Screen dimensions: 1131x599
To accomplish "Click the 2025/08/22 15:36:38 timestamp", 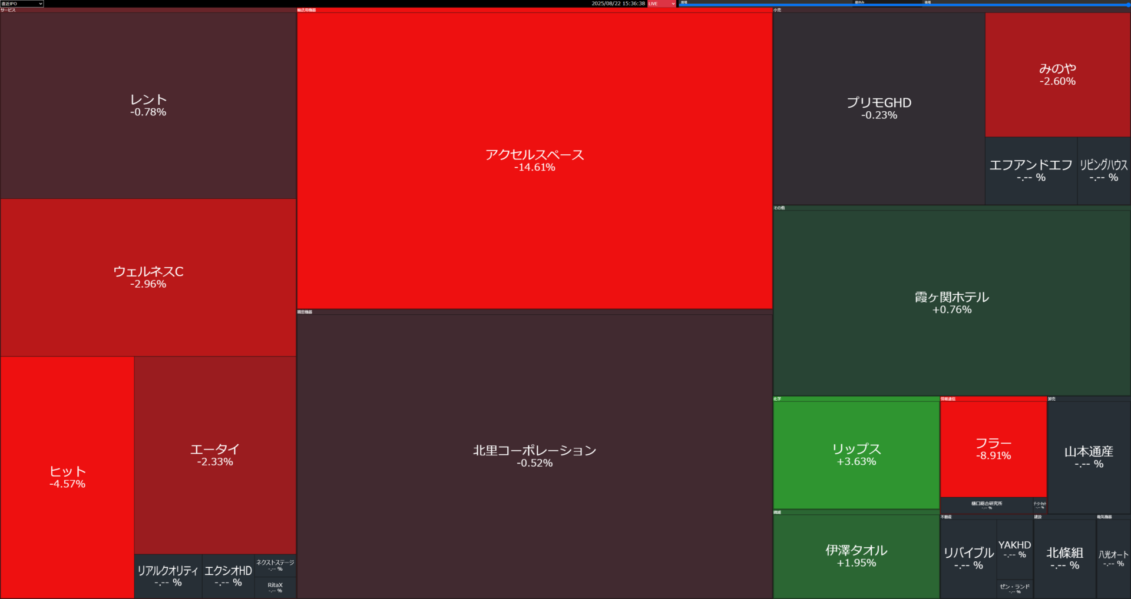I will 618,4.
